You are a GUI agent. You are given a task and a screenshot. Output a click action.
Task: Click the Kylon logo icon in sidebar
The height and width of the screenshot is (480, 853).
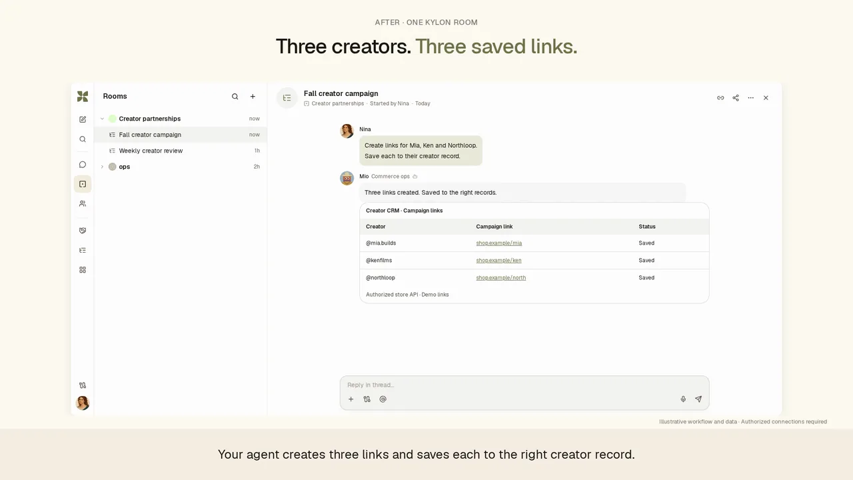click(x=83, y=97)
